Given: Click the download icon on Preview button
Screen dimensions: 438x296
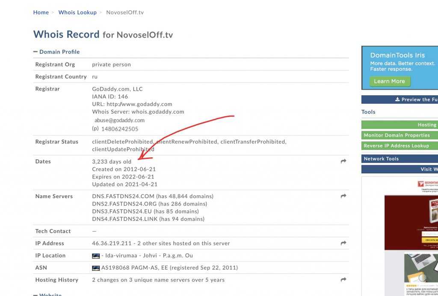Looking at the screenshot, I should coord(397,100).
